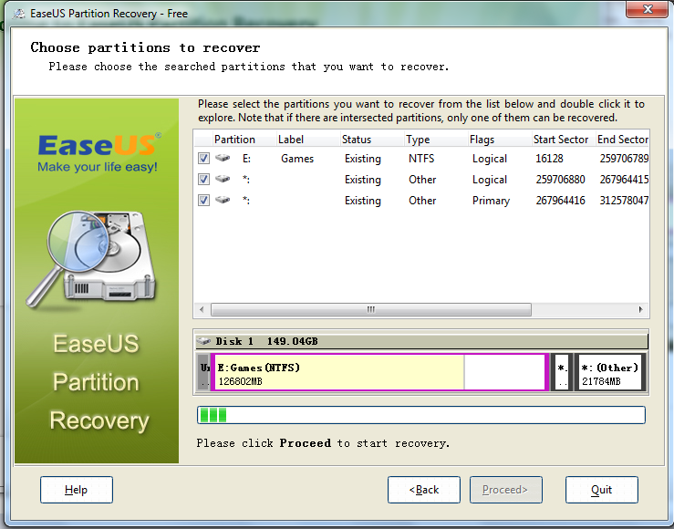The width and height of the screenshot is (674, 529).
Task: Select end sector value 312578047
Action: 624,201
